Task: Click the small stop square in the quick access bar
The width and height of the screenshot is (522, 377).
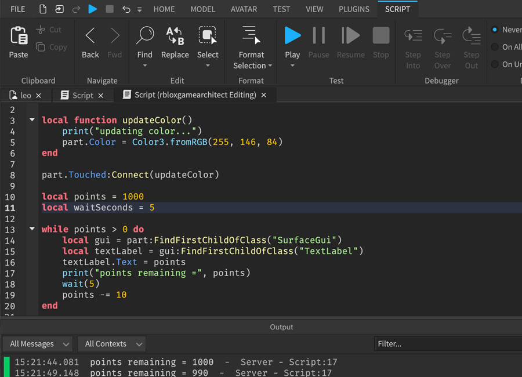Action: click(110, 9)
